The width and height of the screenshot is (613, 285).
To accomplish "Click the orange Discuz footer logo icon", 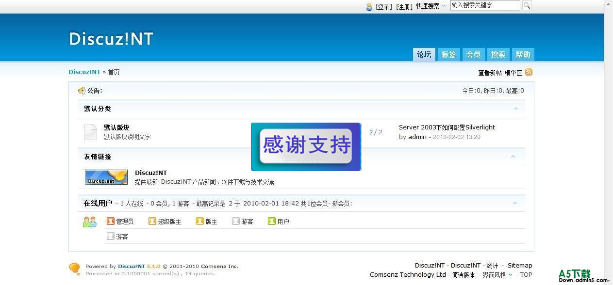I will (x=74, y=269).
